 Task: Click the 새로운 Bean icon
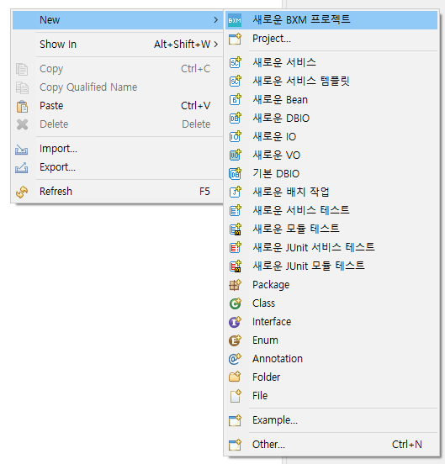(235, 99)
